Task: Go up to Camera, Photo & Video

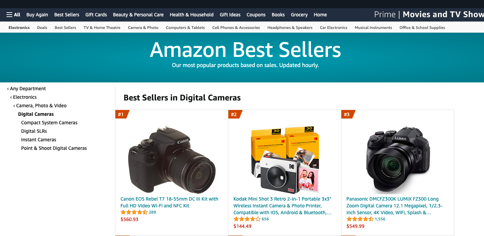Action: (x=41, y=106)
